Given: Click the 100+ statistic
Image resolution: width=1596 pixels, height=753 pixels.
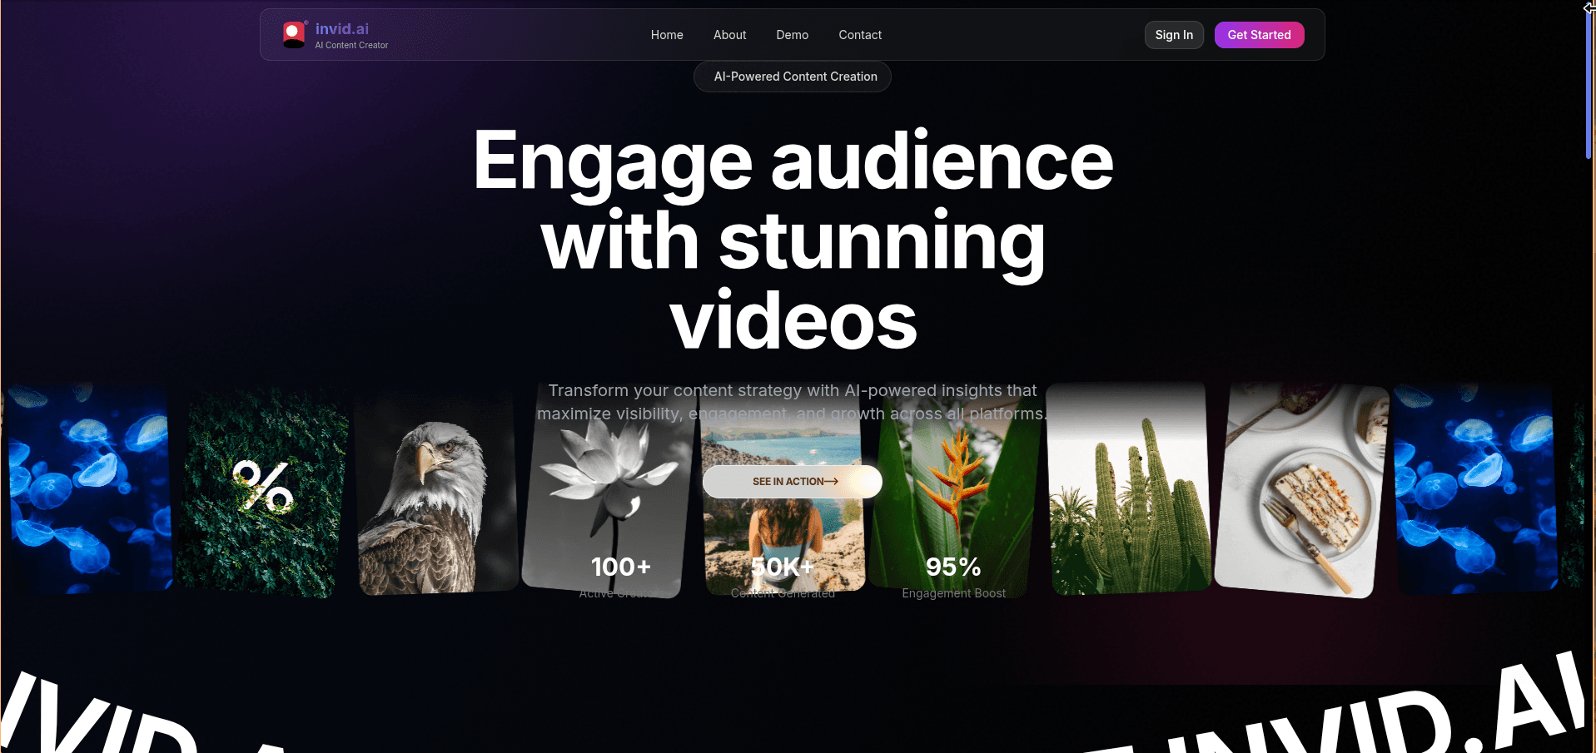Looking at the screenshot, I should 621,567.
